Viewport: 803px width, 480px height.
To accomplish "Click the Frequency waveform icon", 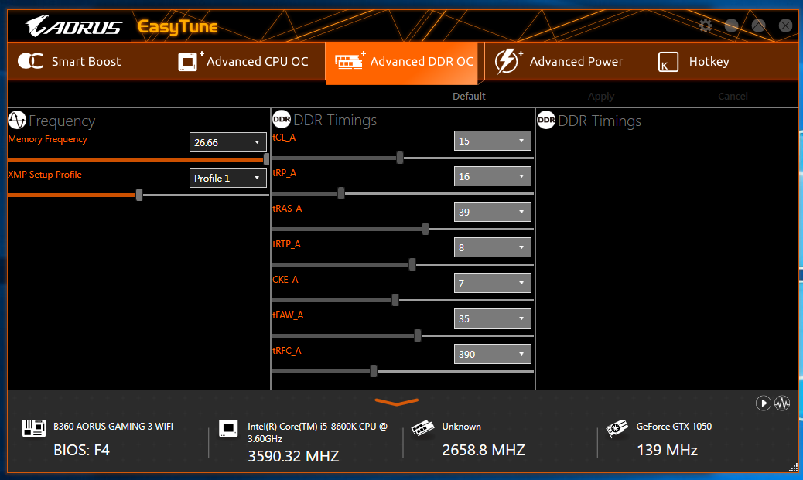I will (x=17, y=120).
